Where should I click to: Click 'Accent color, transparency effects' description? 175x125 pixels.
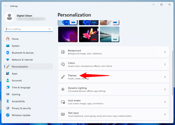(x=90, y=66)
